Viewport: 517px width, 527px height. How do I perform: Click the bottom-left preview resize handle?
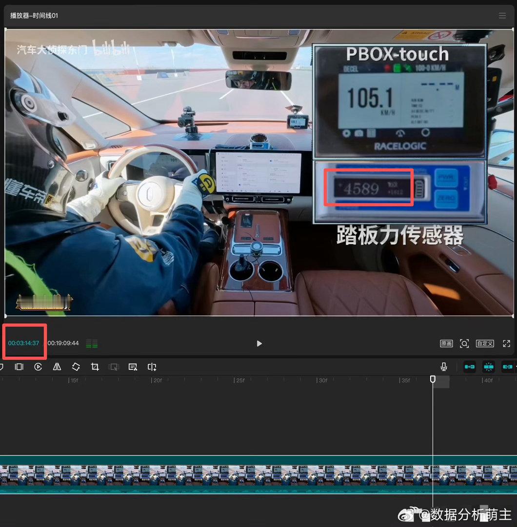pyautogui.click(x=5, y=316)
